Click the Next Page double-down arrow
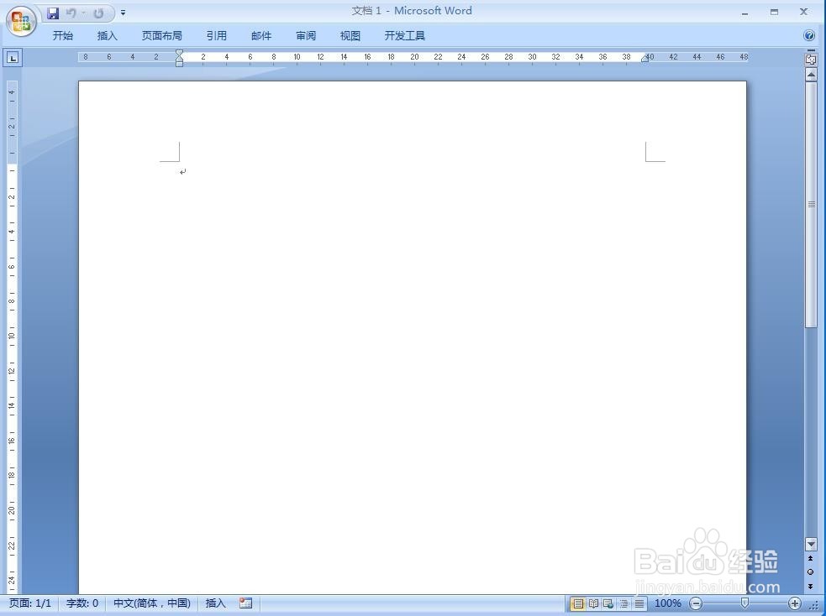Viewport: 826px width, 616px height. (811, 586)
